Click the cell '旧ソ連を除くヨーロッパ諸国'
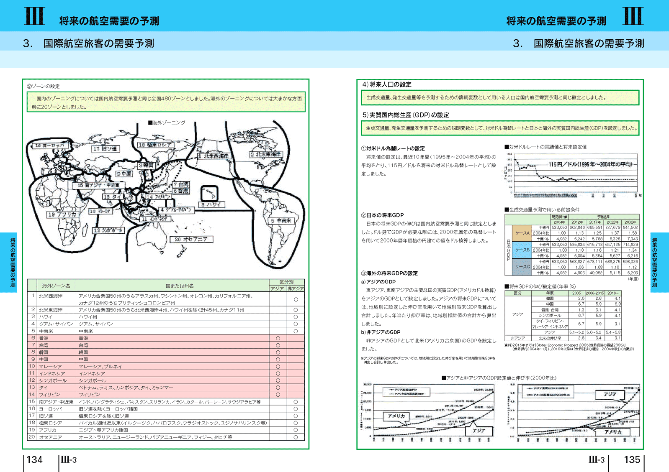The image size is (669, 472). [108, 409]
